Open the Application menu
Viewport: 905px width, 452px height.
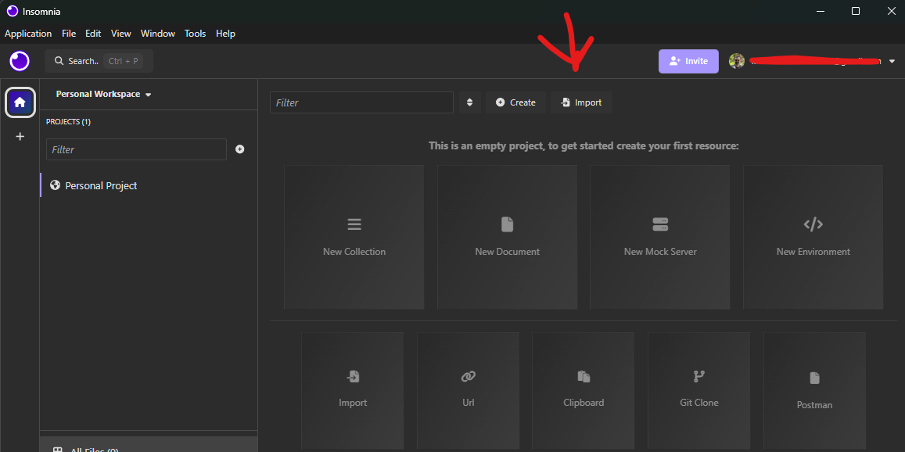coord(28,34)
